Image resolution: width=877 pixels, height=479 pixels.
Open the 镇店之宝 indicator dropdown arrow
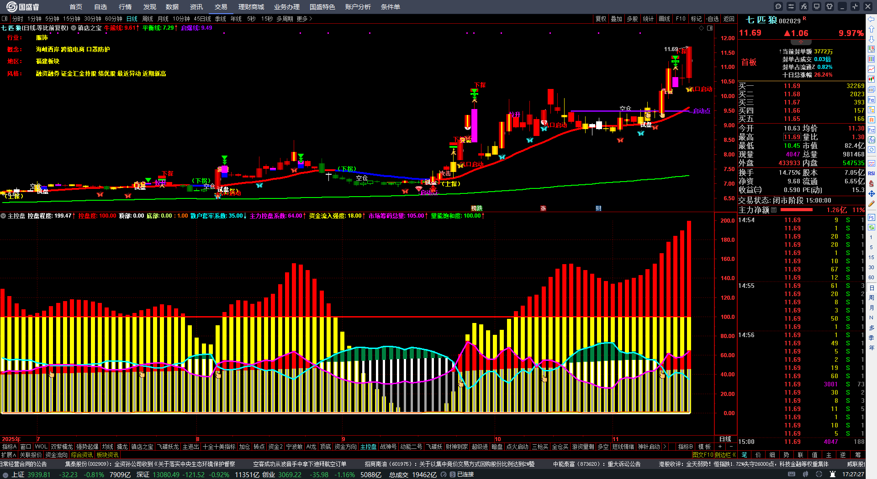(74, 28)
